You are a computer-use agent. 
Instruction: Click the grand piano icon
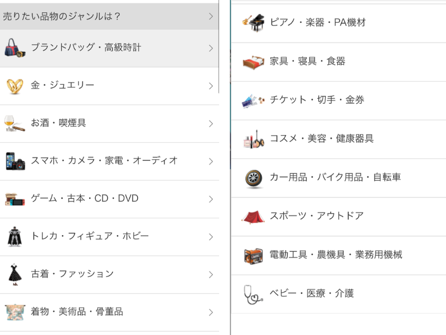pyautogui.click(x=253, y=23)
